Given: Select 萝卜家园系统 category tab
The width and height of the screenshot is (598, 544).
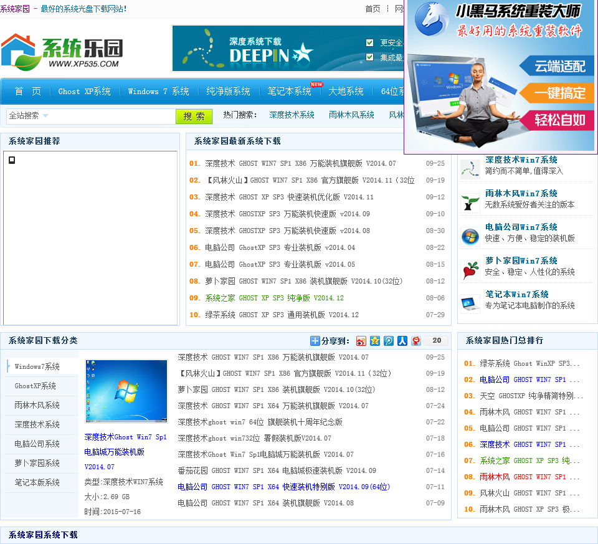Looking at the screenshot, I should [x=37, y=463].
